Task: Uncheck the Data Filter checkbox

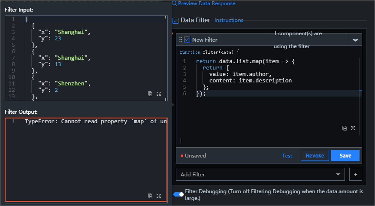Action: [175, 20]
